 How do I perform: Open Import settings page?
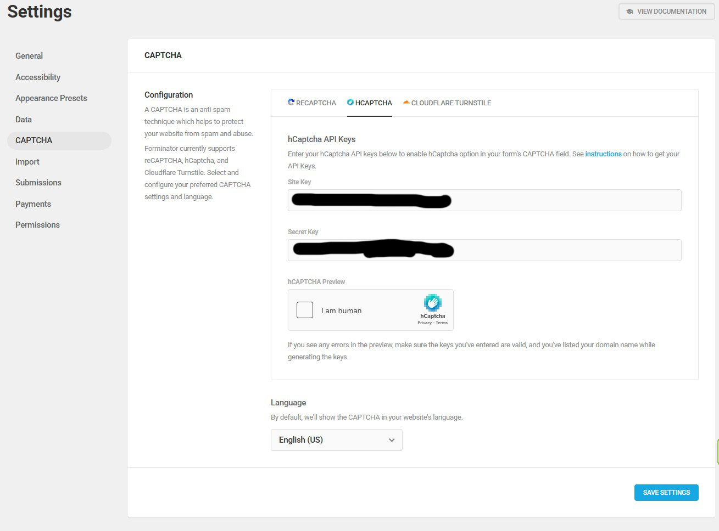pyautogui.click(x=27, y=162)
